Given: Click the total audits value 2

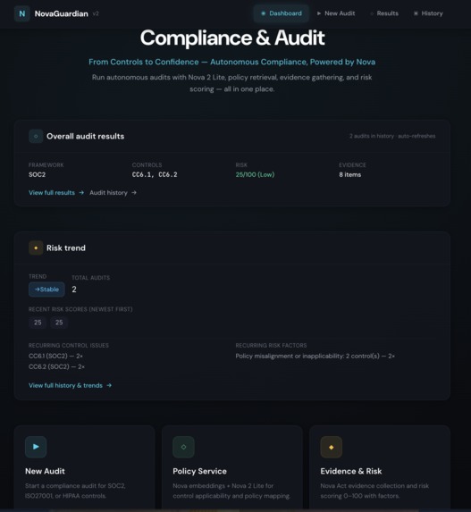Looking at the screenshot, I should [x=74, y=290].
